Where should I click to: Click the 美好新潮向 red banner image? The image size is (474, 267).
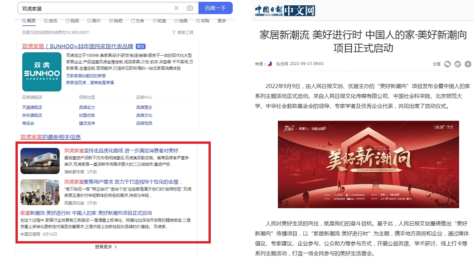click(368, 165)
